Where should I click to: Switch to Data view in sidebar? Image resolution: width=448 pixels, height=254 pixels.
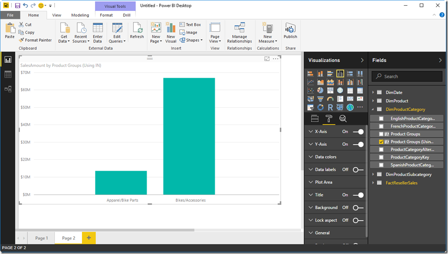click(x=8, y=74)
